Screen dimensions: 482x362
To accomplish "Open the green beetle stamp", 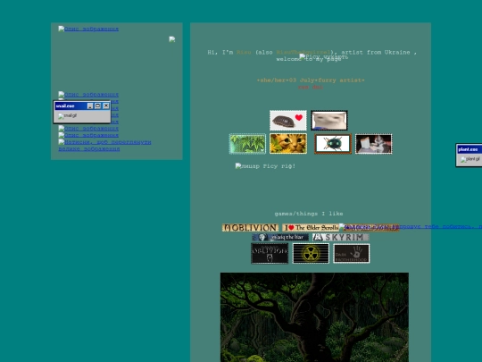I will (x=333, y=144).
